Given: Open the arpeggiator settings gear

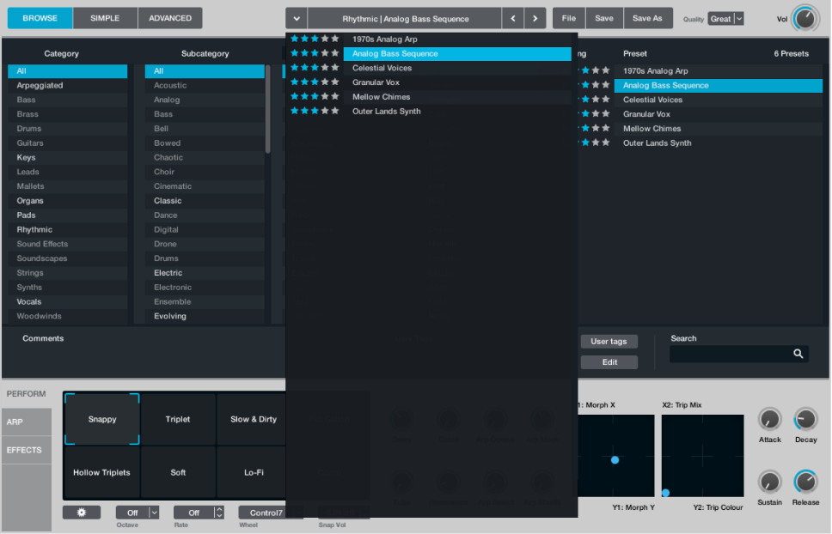Looking at the screenshot, I should 81,512.
